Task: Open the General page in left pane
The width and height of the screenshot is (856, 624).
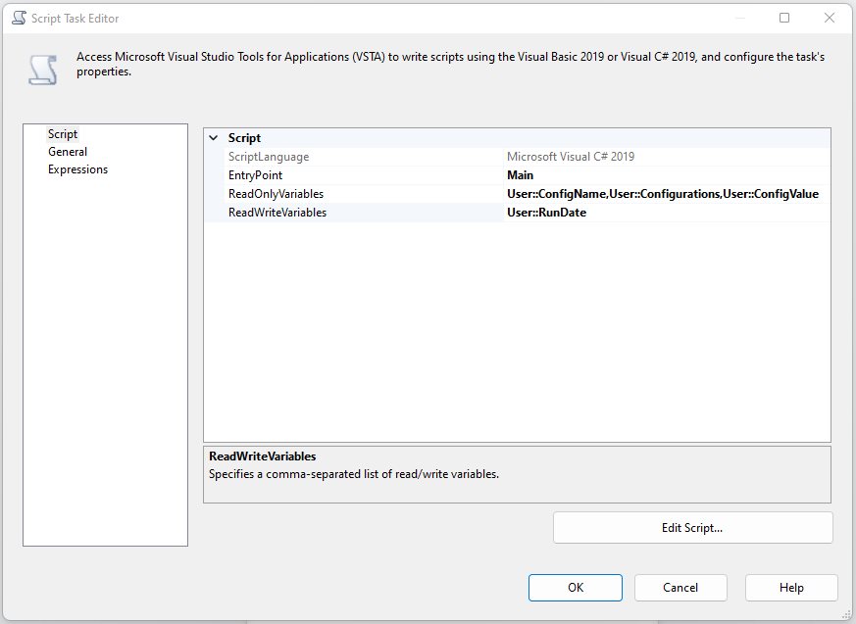Action: 68,152
